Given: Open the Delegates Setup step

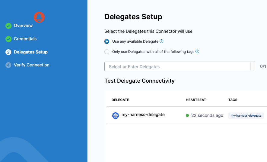Looking at the screenshot, I should pyautogui.click(x=30, y=52).
